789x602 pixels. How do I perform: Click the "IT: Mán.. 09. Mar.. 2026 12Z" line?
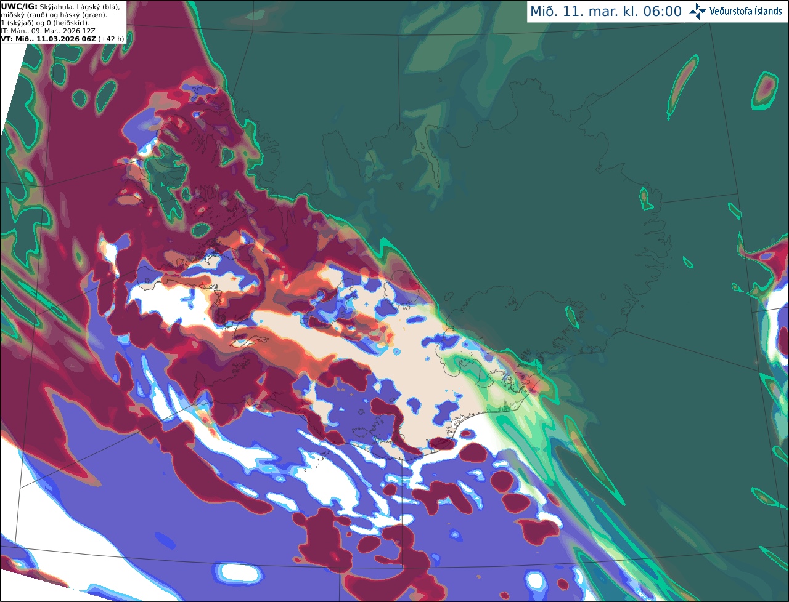click(48, 30)
